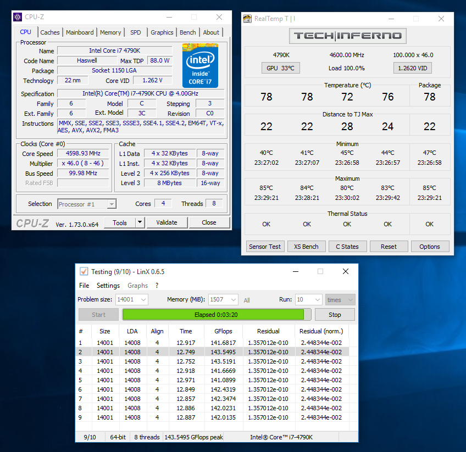Switch to the SPD tab
This screenshot has width=466, height=452.
136,32
